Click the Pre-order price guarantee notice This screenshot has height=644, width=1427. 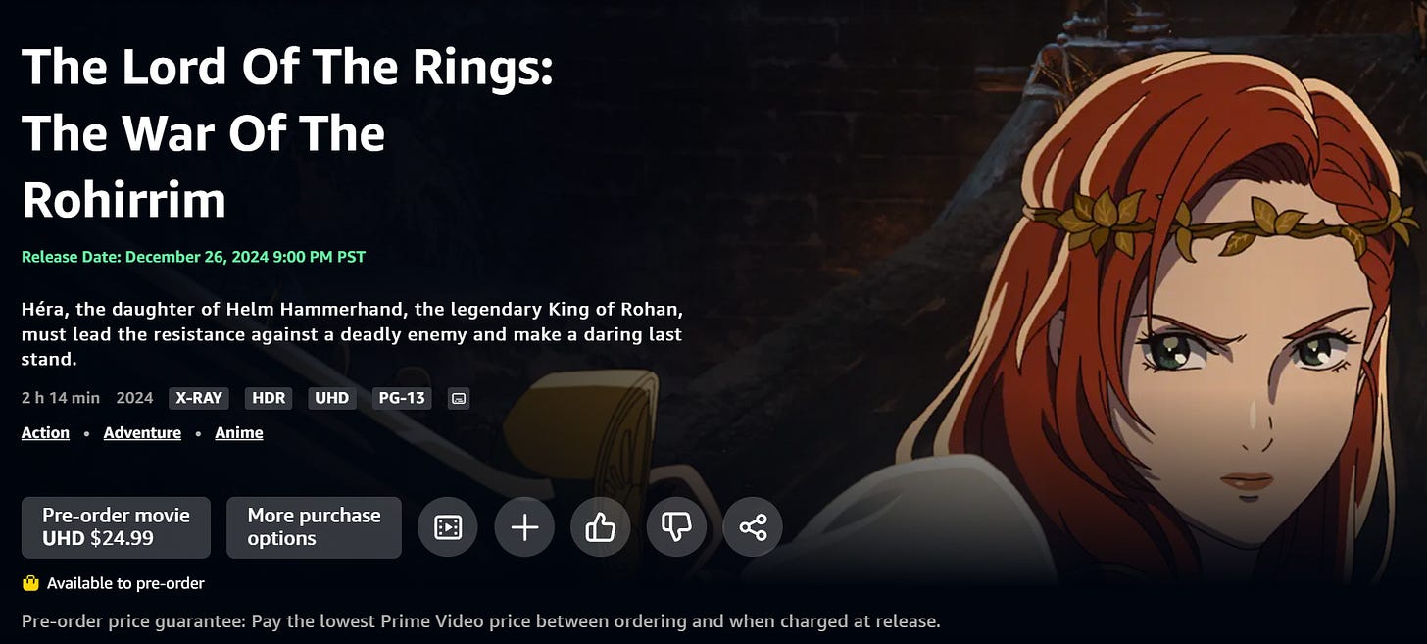tap(480, 621)
